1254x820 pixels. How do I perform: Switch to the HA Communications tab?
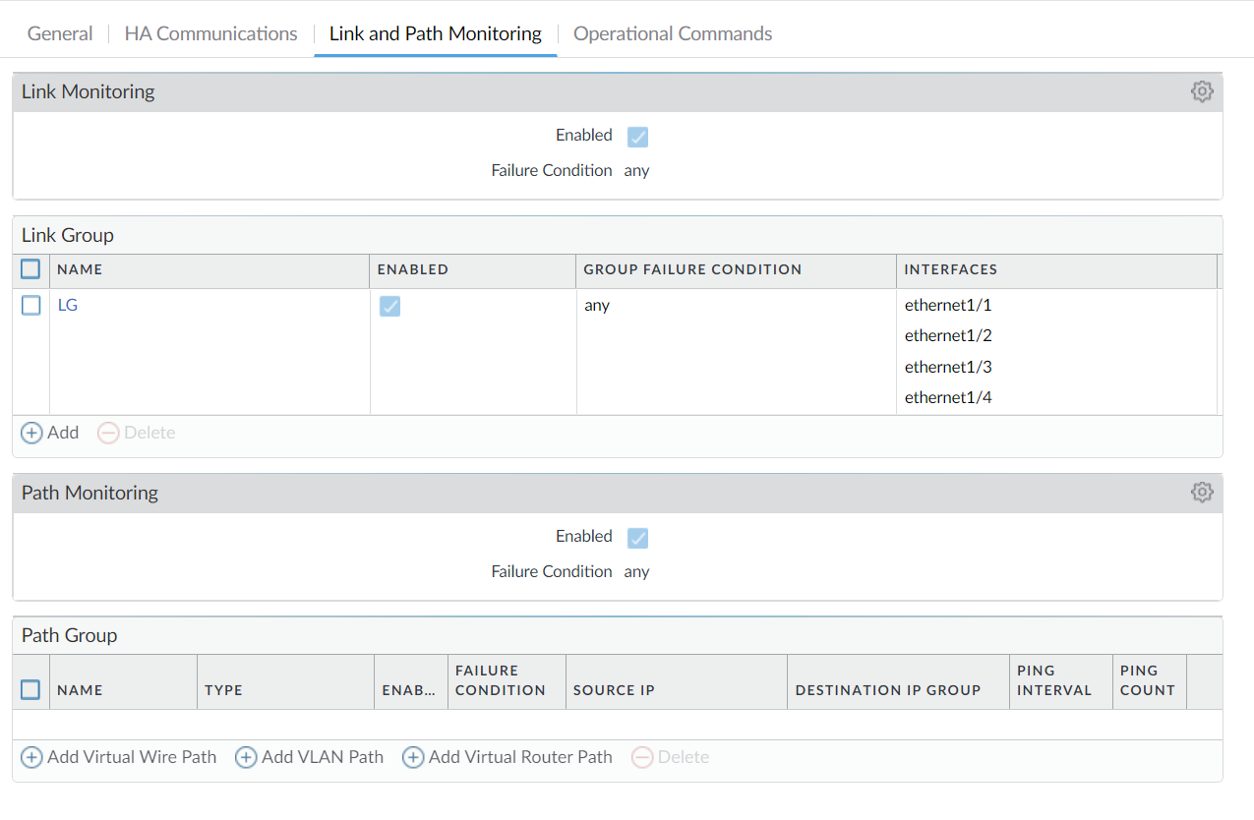209,33
